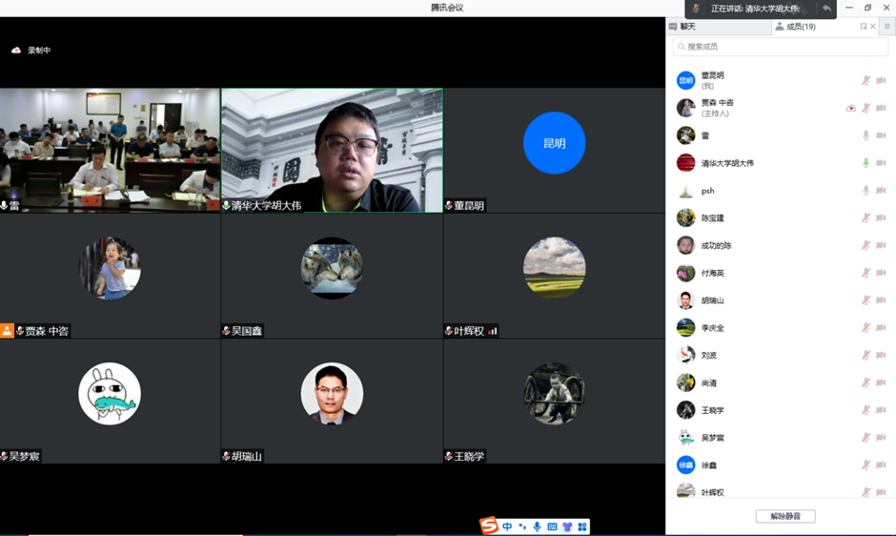896x536 pixels.
Task: Open the hamburger menu of the side panel
Action: pos(886,27)
